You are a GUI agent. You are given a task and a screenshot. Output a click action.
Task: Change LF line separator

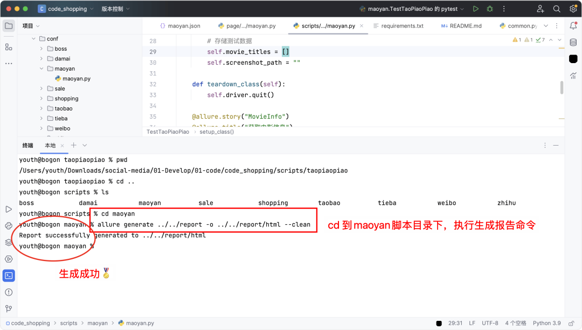point(472,324)
